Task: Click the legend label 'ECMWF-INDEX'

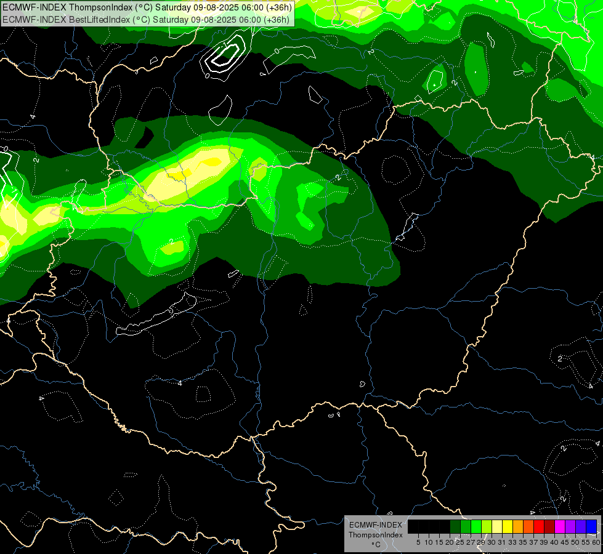Action: (x=375, y=525)
